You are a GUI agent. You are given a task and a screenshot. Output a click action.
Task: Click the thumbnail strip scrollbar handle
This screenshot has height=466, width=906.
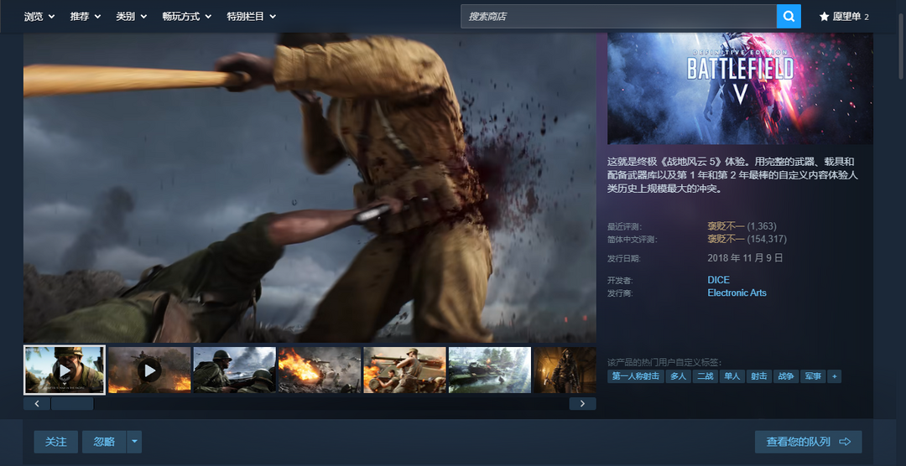(72, 404)
